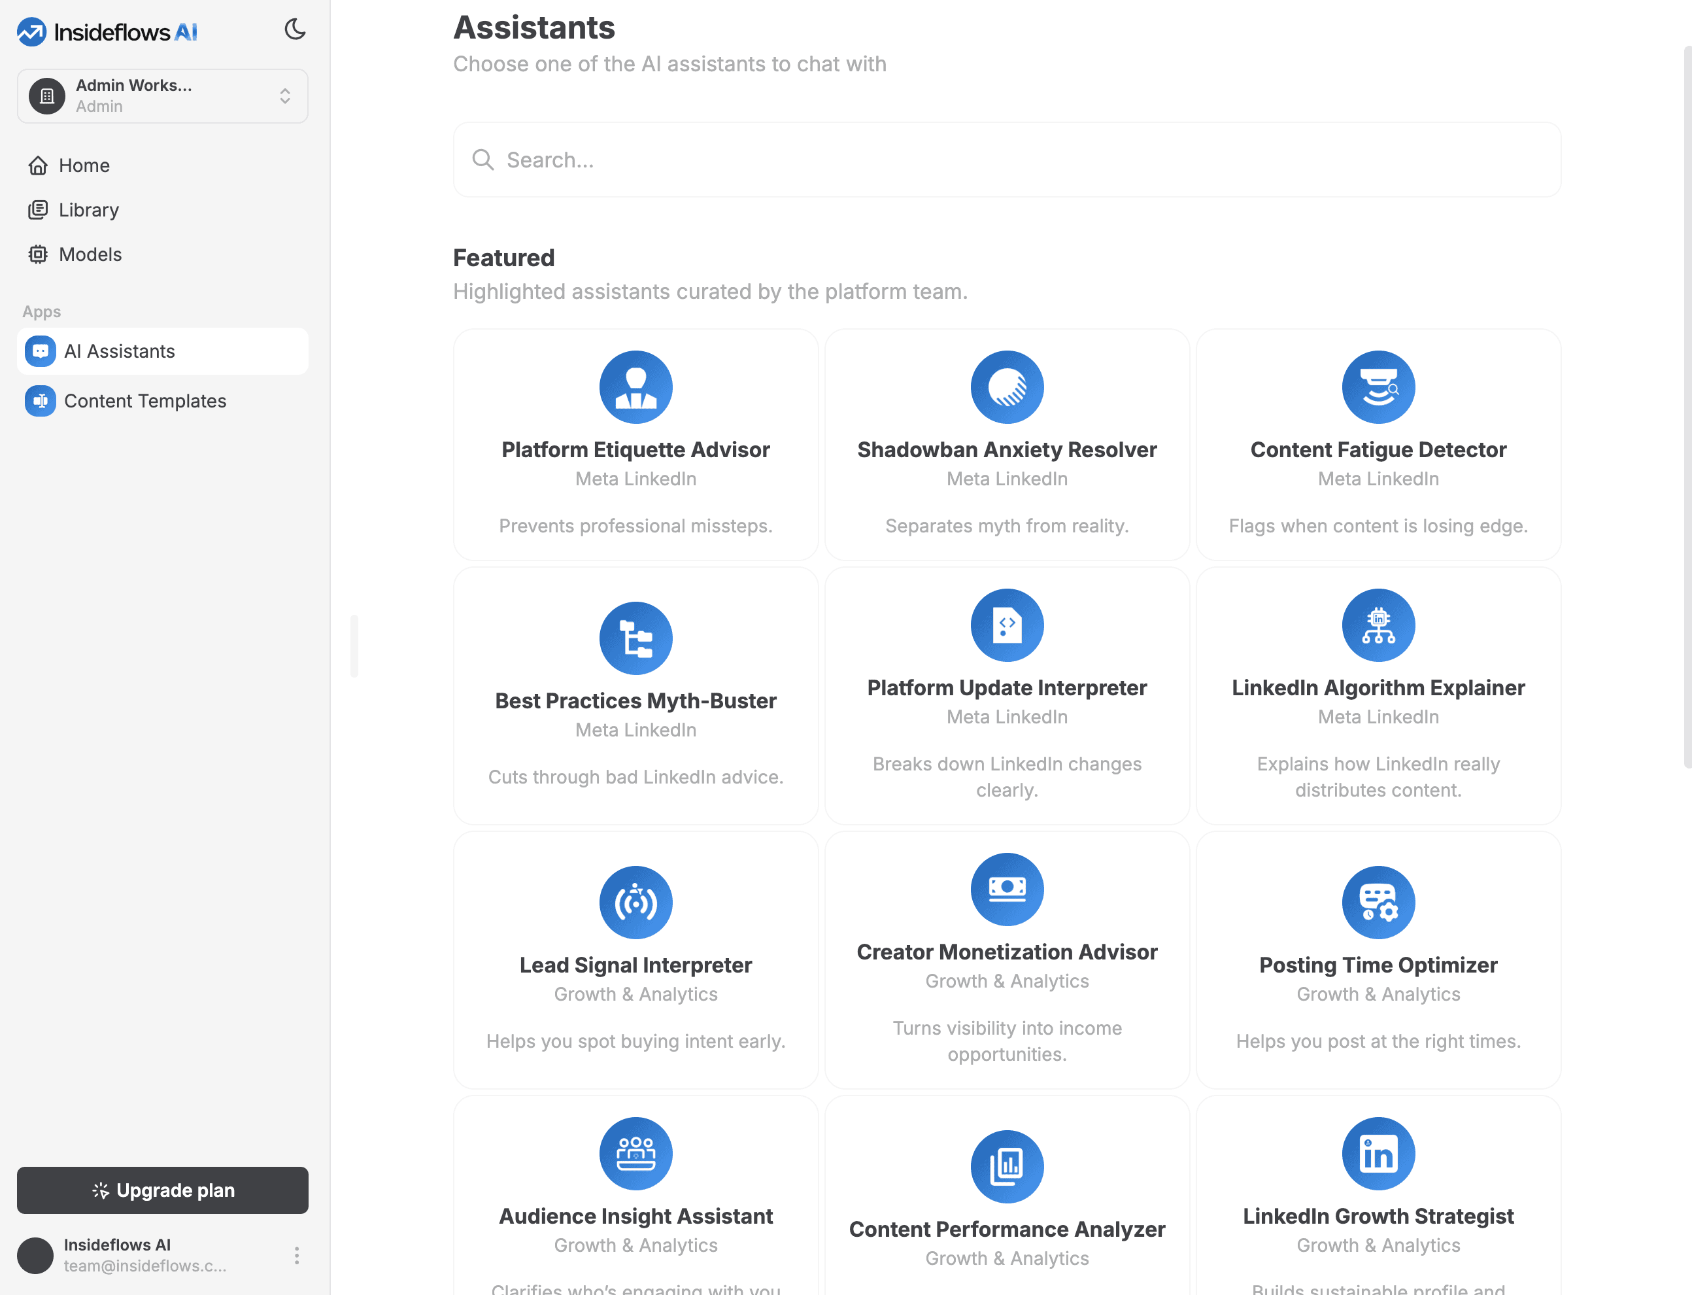Viewport: 1692px width, 1295px height.
Task: Click LinkedIn Algorithm Explainer icon
Action: [x=1378, y=625]
